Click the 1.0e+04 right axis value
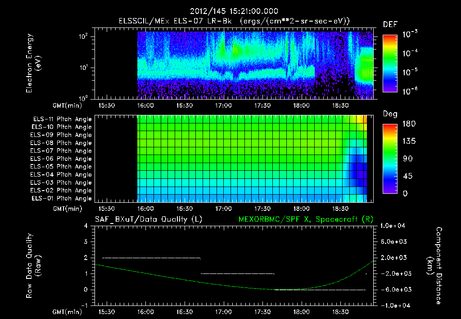The image size is (461, 319). [x=393, y=226]
